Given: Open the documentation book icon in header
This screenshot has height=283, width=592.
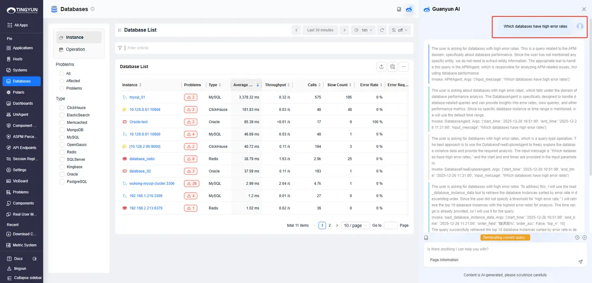Looking at the screenshot, I should [x=399, y=9].
